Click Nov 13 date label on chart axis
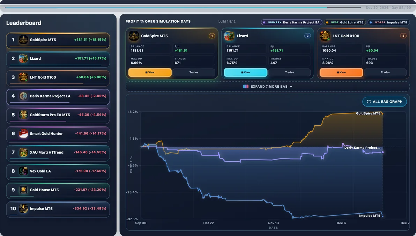 tap(274, 223)
